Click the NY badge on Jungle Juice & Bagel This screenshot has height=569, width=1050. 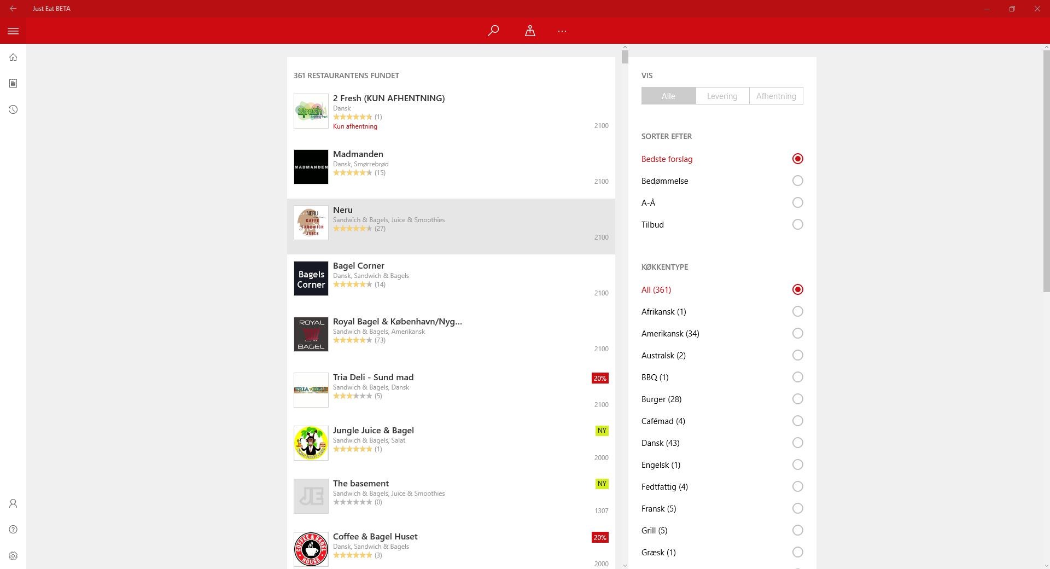click(x=602, y=431)
